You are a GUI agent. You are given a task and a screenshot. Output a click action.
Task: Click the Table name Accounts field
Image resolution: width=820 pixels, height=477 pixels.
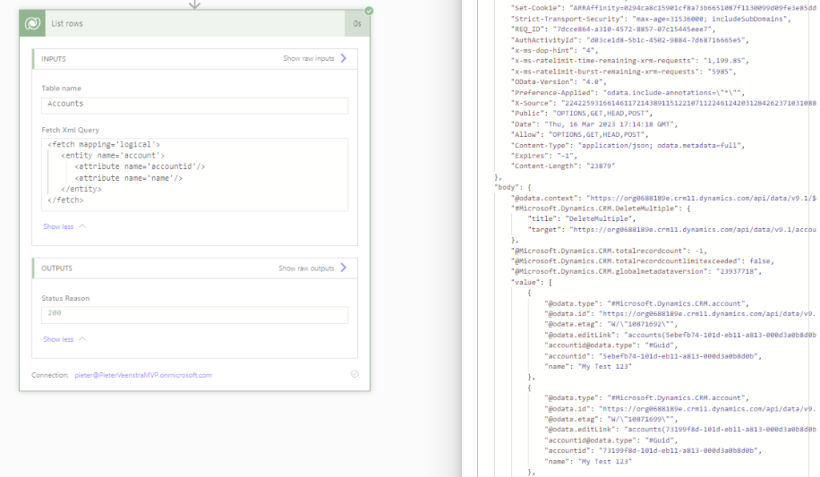tap(195, 105)
